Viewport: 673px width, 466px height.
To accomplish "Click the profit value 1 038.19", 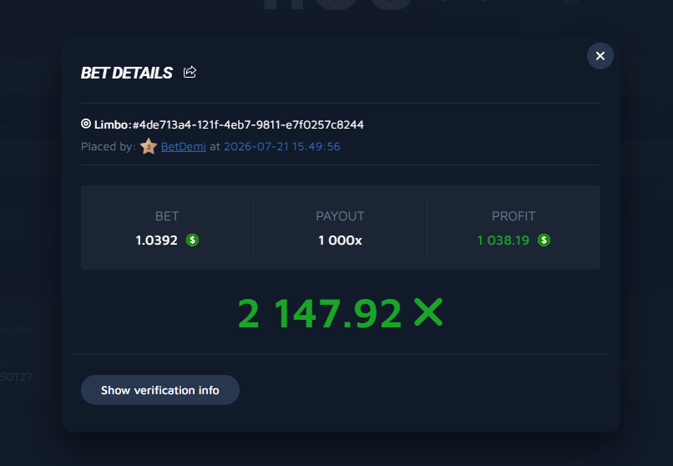I will click(503, 241).
